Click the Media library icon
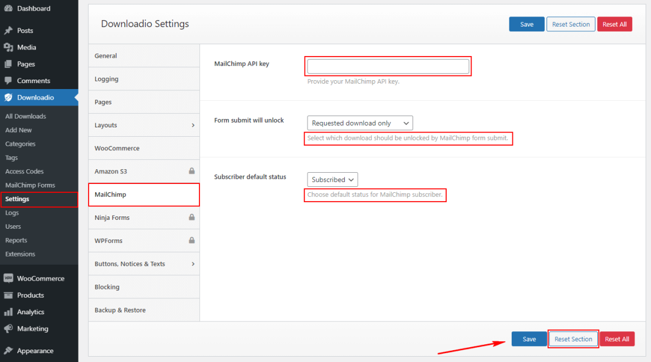Viewport: 651px width, 362px height. 8,47
